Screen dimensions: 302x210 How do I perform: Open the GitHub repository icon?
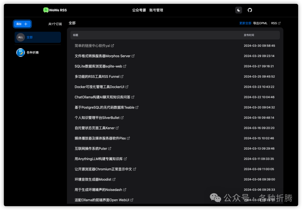(250, 10)
